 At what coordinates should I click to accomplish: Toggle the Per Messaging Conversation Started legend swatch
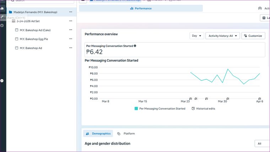coord(136,109)
